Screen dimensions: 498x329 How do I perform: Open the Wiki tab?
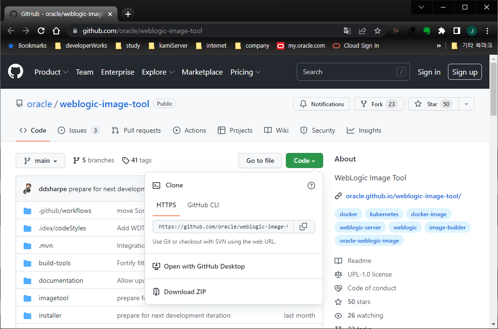pyautogui.click(x=276, y=130)
